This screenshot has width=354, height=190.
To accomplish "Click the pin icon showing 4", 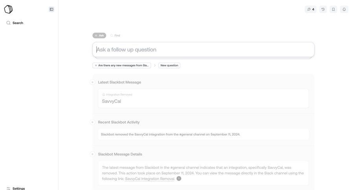I will [x=310, y=9].
